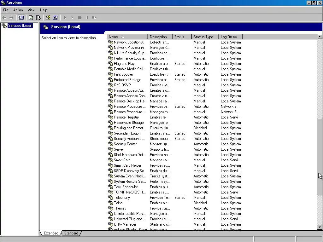Switch to the Standard tab
This screenshot has width=323, height=242.
coord(71,233)
